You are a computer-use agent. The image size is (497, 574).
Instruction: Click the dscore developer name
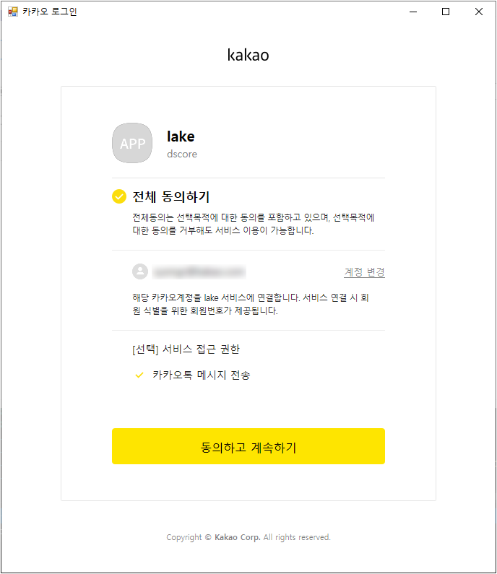coord(182,154)
